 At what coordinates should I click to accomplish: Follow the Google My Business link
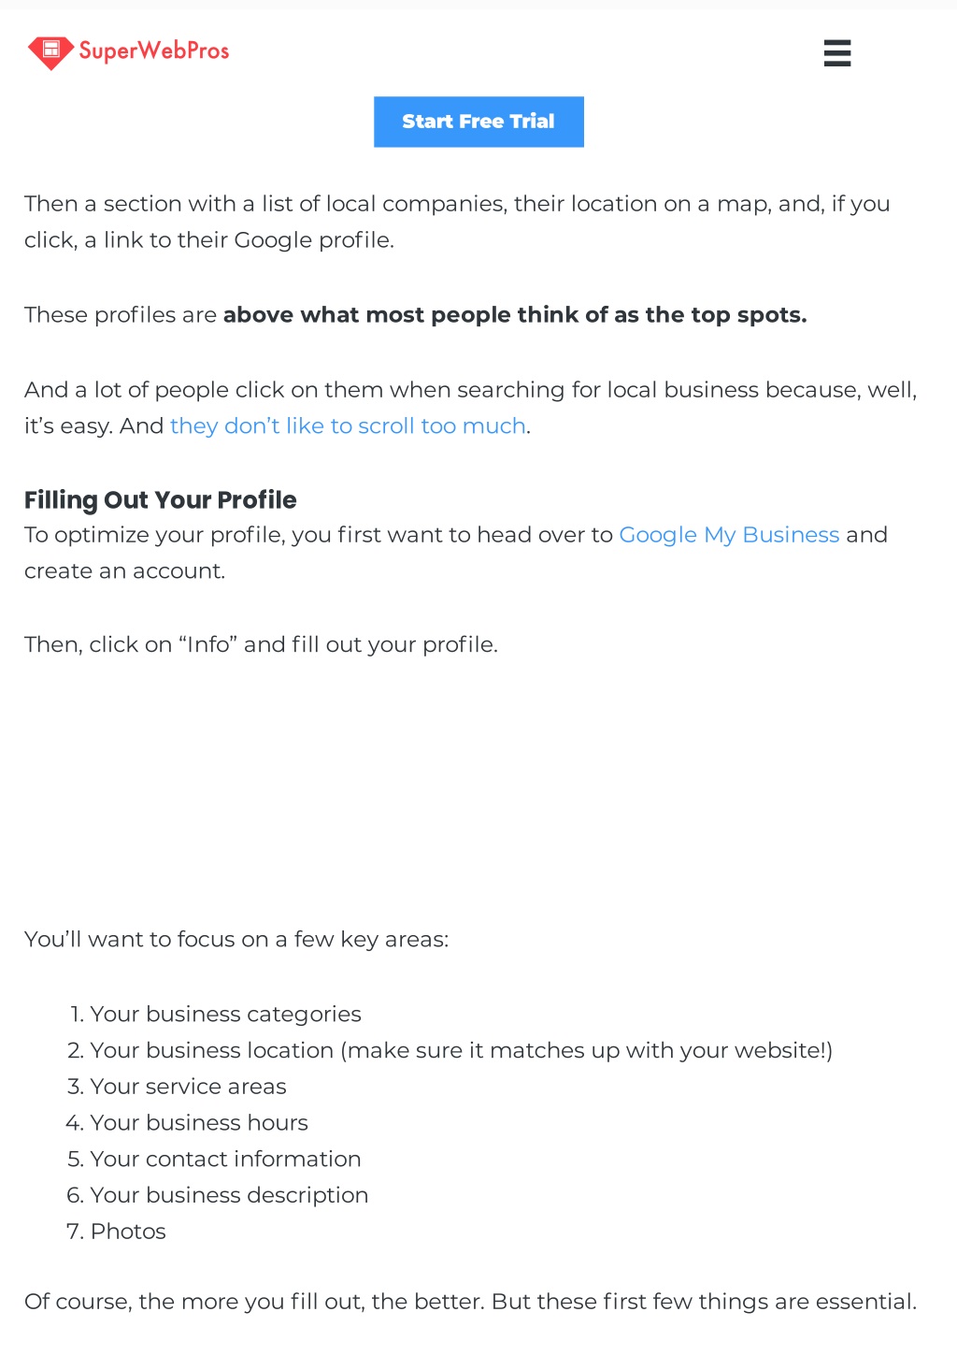729,536
